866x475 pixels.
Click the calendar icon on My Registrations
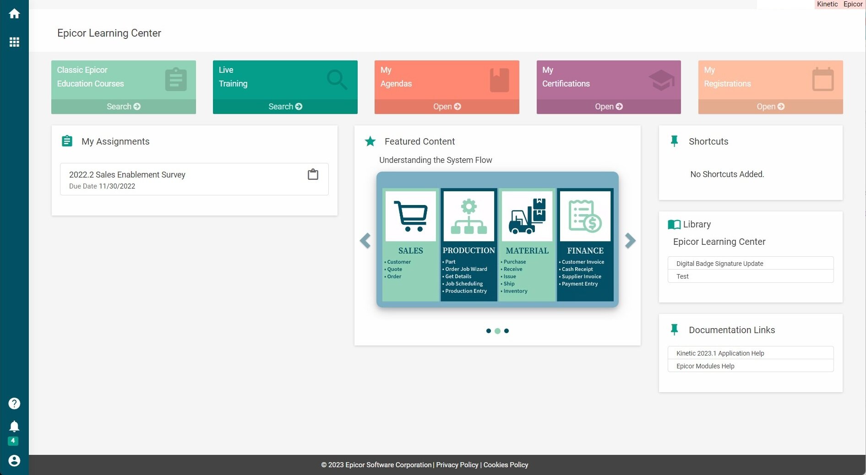(822, 80)
